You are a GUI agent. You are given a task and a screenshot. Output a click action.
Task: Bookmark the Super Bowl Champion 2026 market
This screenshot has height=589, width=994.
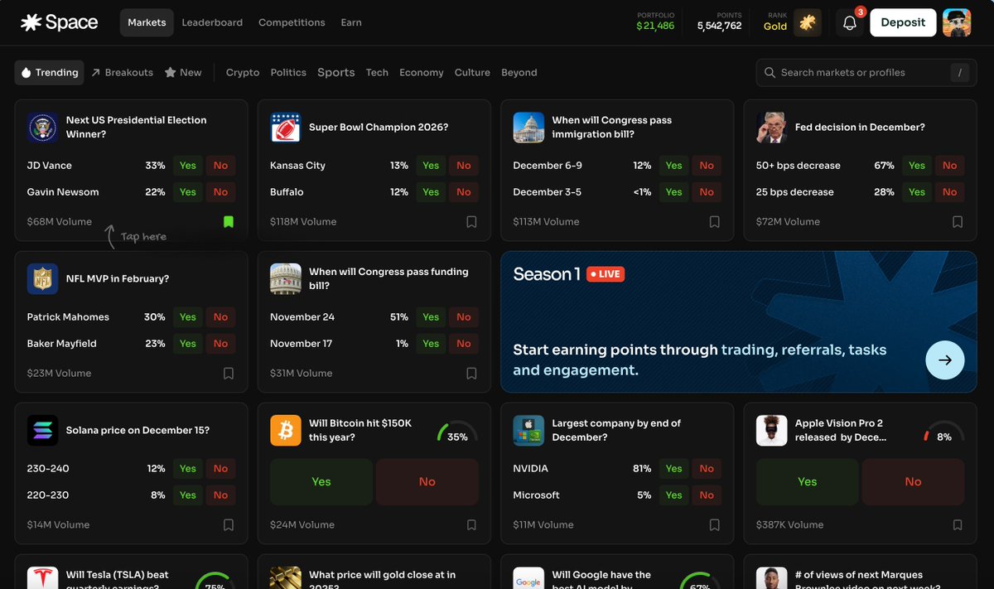coord(471,221)
